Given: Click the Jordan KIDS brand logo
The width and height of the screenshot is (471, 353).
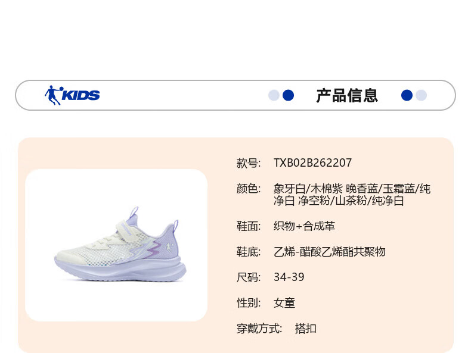Looking at the screenshot, I should 72,95.
